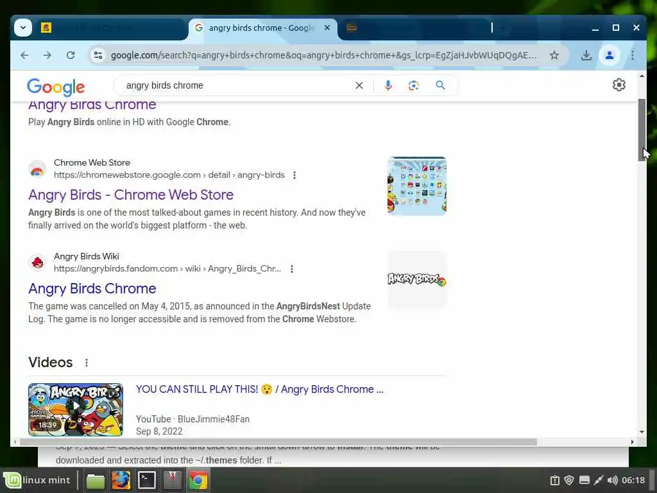This screenshot has width=657, height=493.
Task: Click angrybirds.fandom.com URL text
Action: [167, 269]
